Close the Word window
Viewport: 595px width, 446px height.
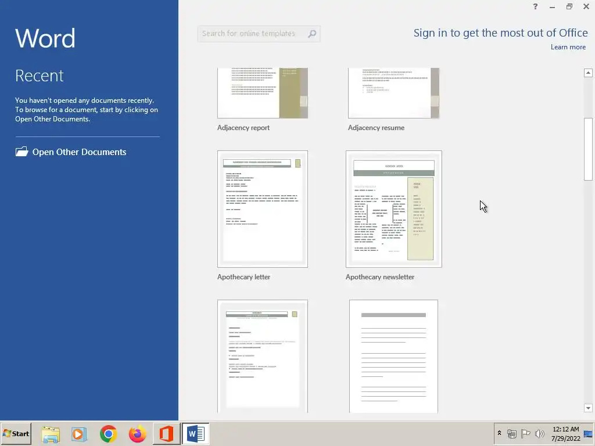point(586,6)
